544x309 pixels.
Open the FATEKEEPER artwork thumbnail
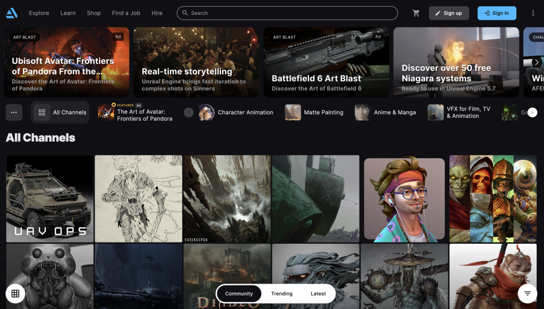(227, 199)
